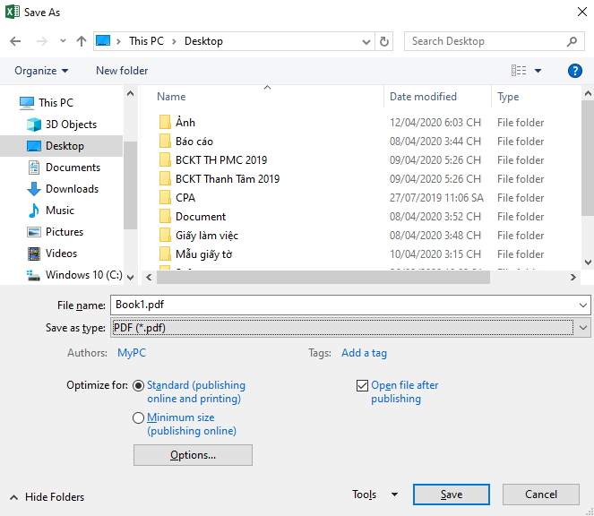Select Windows 10 (C:) drive
The width and height of the screenshot is (594, 516).
83,275
